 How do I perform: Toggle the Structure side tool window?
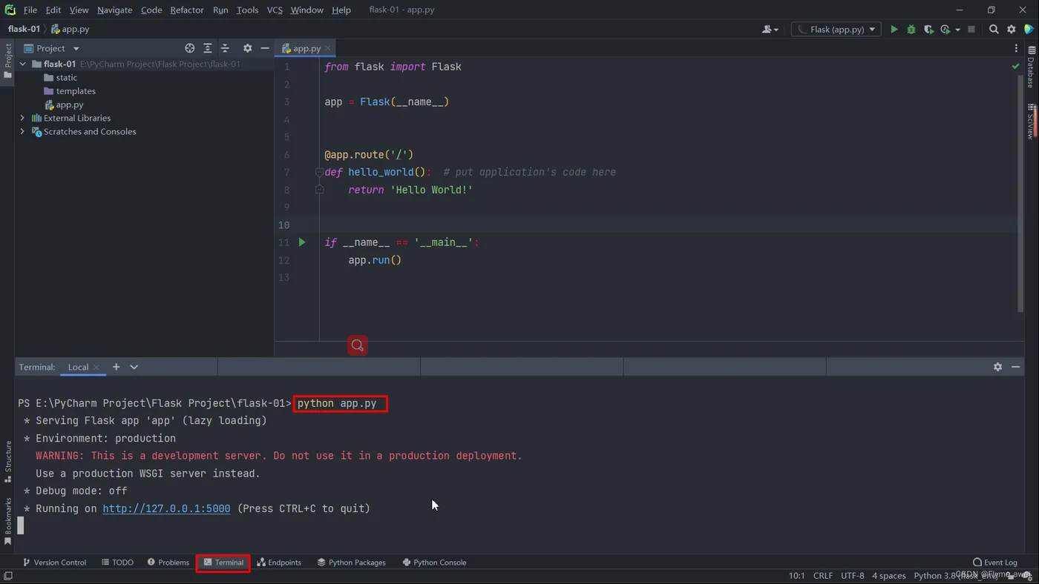7,462
